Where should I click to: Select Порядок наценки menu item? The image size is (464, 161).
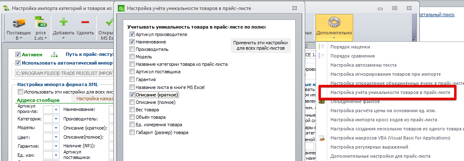click(x=350, y=47)
